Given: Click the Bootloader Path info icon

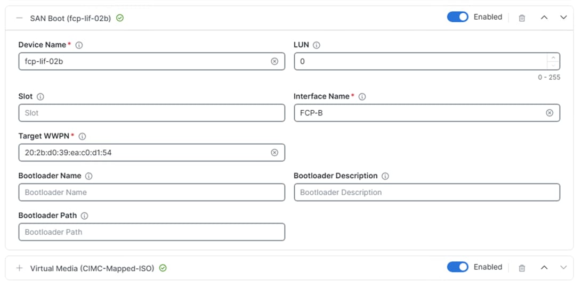Looking at the screenshot, I should pyautogui.click(x=84, y=216).
